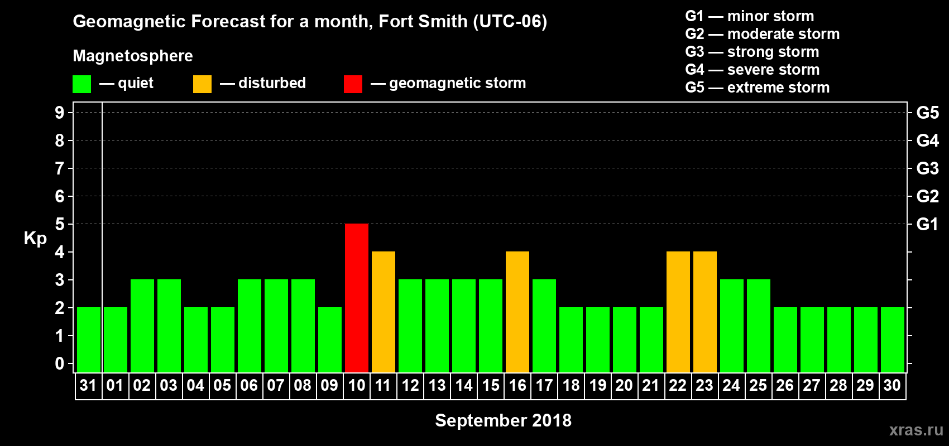949x446 pixels.
Task: Click the 'quiet' legend label
Action: (x=136, y=83)
